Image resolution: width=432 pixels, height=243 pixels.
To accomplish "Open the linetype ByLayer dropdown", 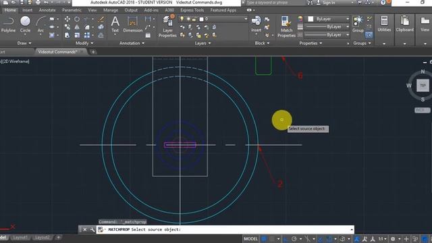I will pos(327,35).
